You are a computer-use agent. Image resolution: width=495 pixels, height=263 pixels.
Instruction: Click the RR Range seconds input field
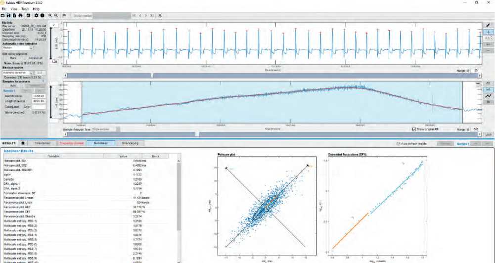click(476, 130)
